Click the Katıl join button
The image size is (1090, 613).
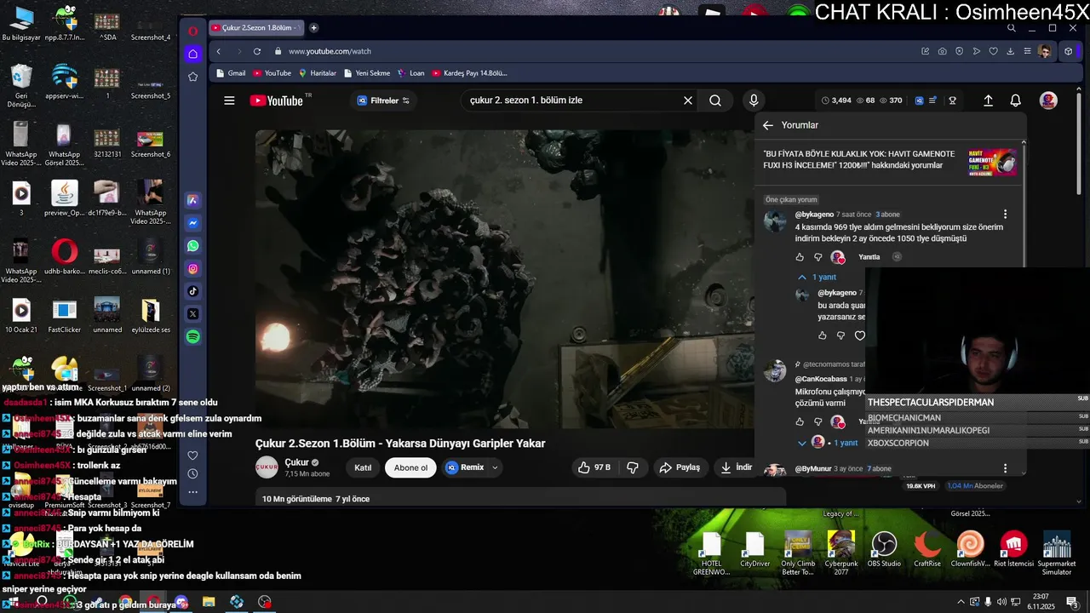(x=363, y=467)
